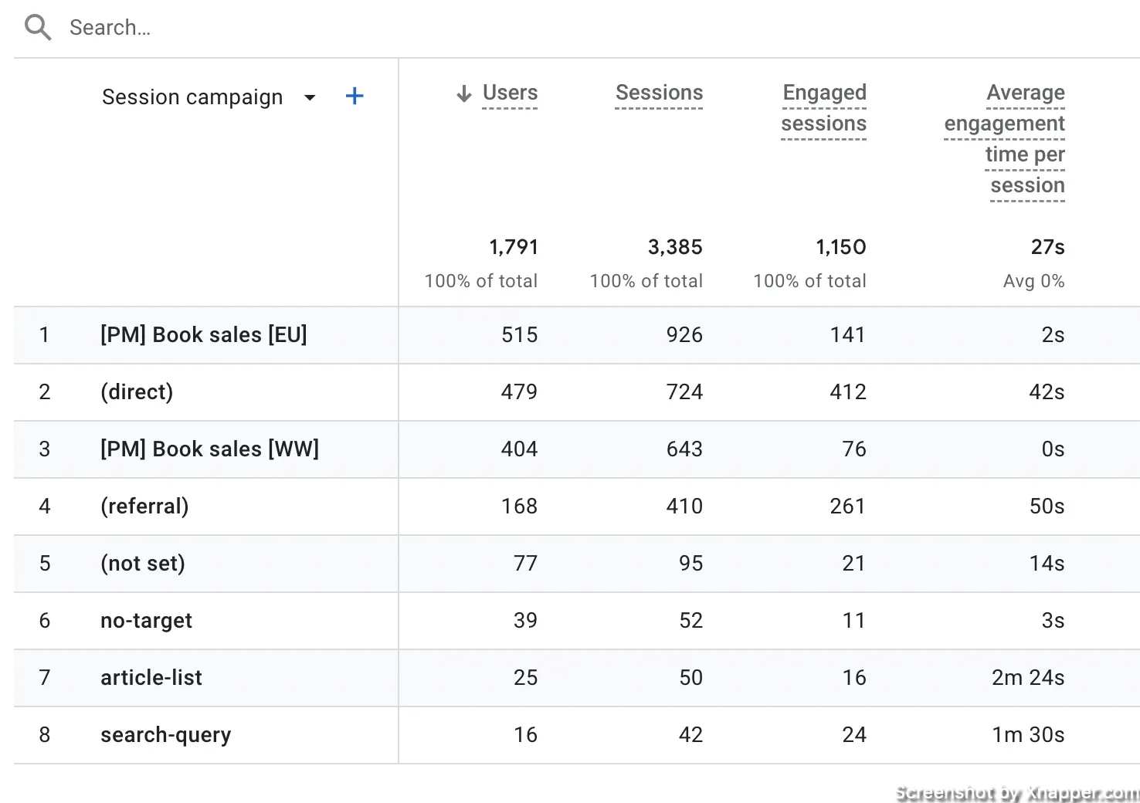Click Engaged sessions value 21
1140x803 pixels.
(854, 564)
